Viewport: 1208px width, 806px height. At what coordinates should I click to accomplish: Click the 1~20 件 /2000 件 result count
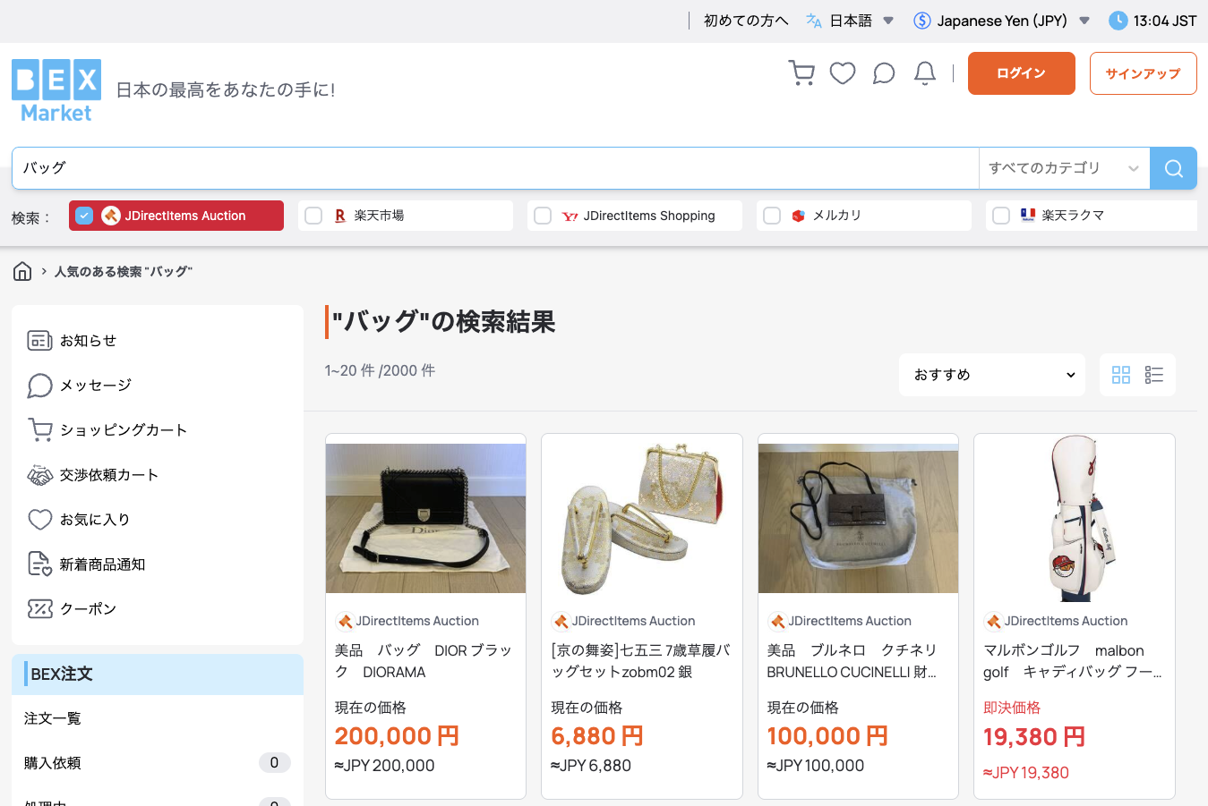[380, 370]
